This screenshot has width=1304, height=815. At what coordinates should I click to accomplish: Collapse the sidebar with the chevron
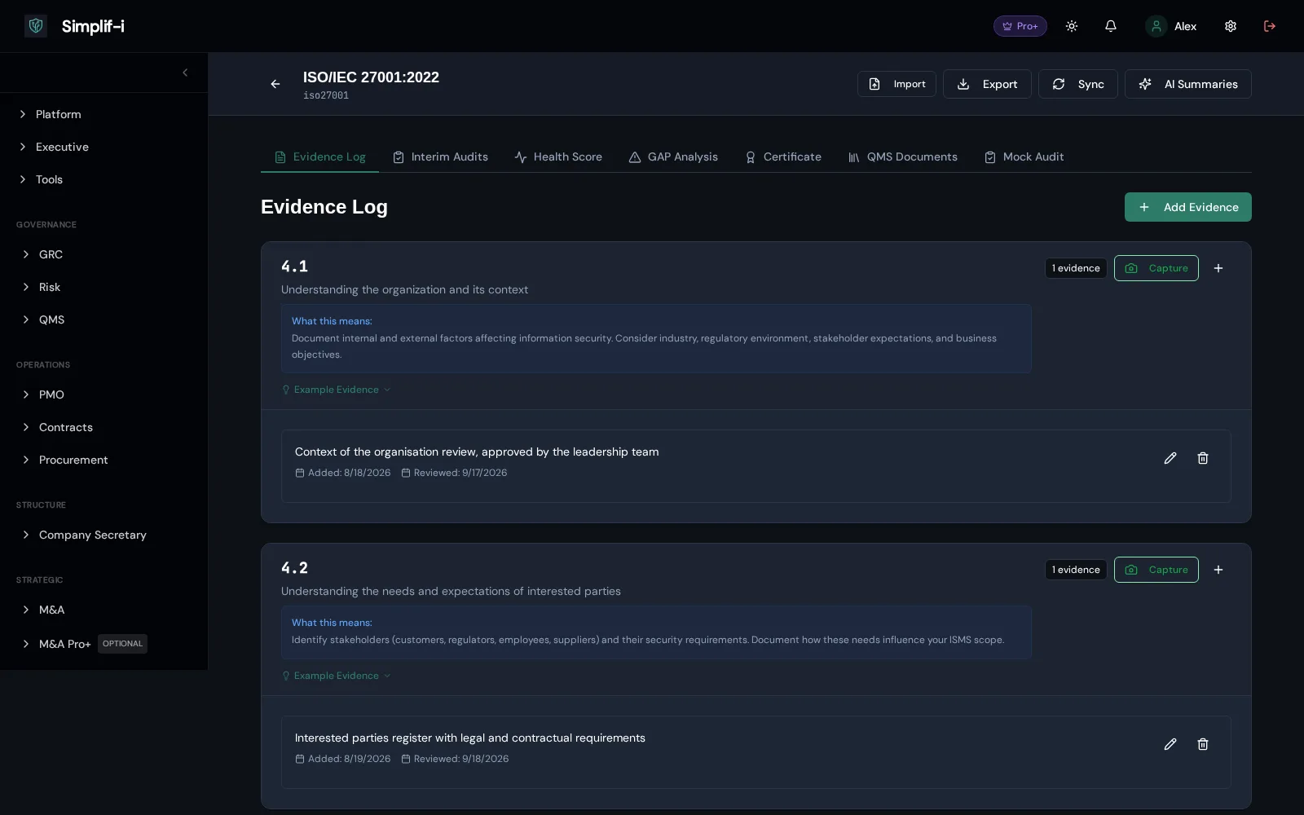tap(185, 73)
